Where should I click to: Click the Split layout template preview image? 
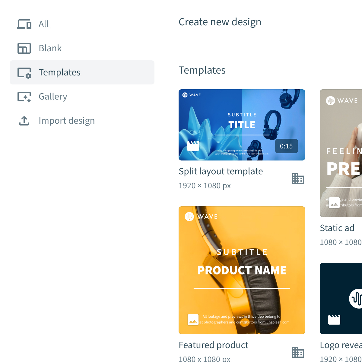[242, 125]
